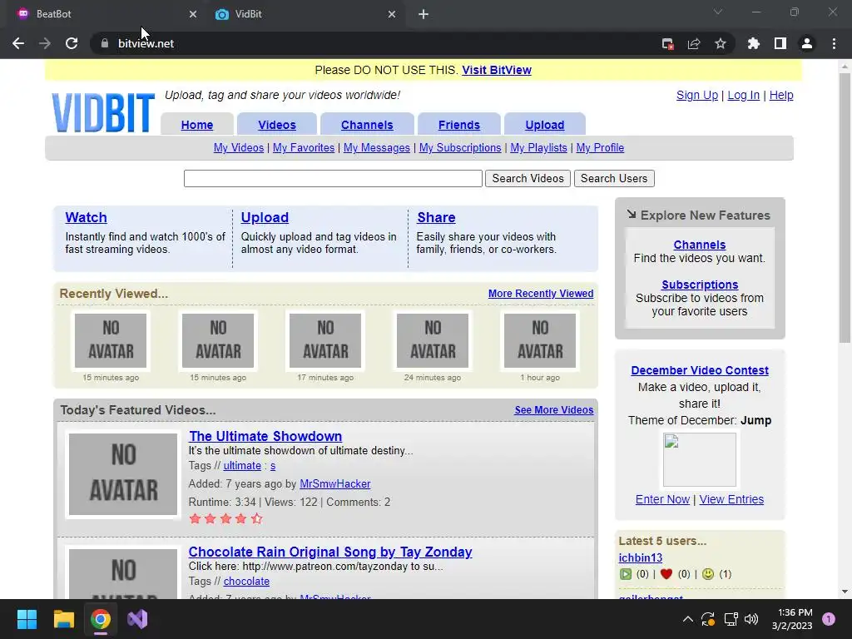Open Chrome three-dot menu
The image size is (852, 639).
point(834,43)
